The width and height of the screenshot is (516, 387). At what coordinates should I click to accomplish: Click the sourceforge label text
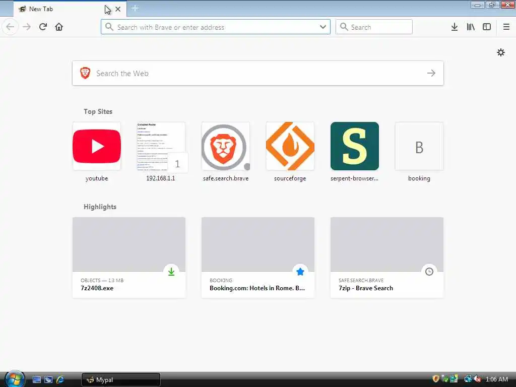tap(290, 178)
